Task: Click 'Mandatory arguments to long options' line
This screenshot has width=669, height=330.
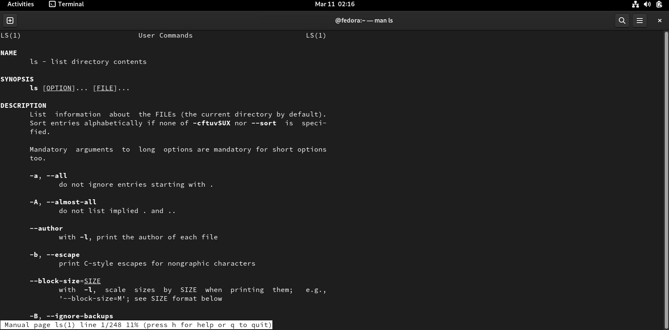Action: pos(178,150)
